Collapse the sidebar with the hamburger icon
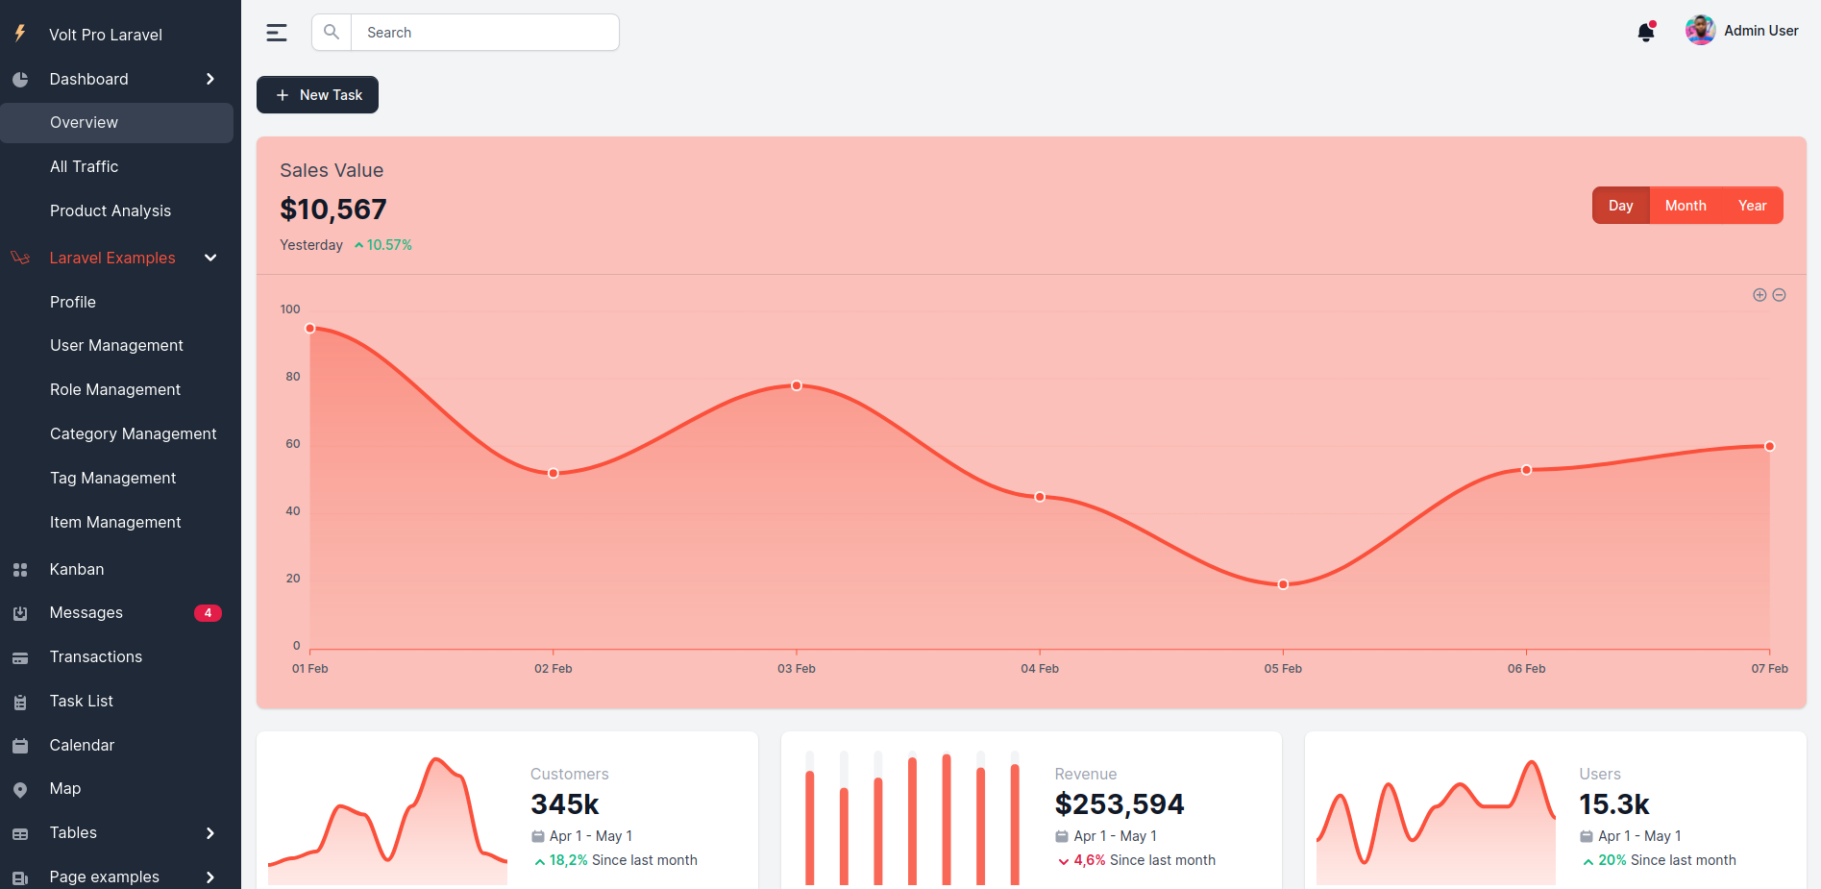This screenshot has height=889, width=1821. 276,32
